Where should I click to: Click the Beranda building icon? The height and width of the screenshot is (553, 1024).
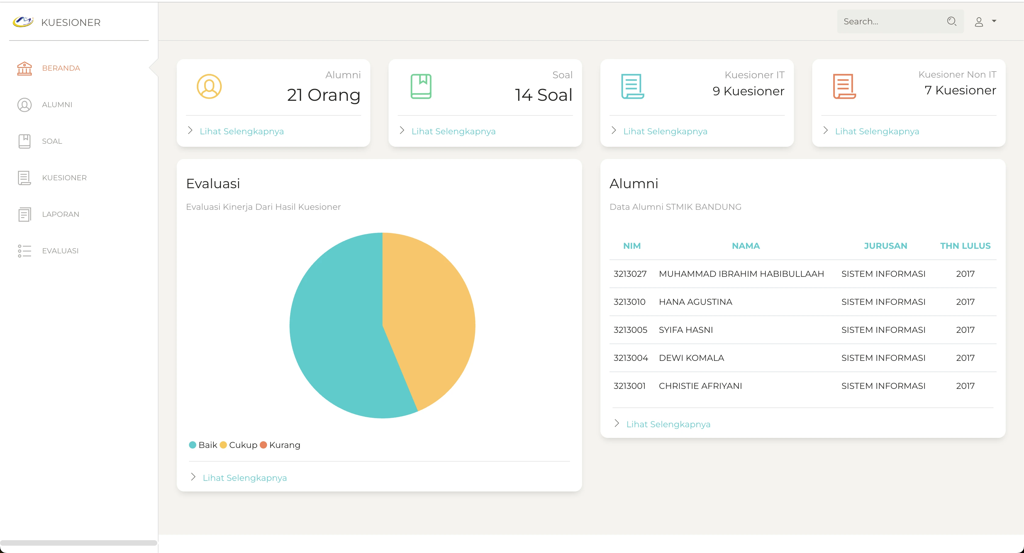(x=24, y=68)
